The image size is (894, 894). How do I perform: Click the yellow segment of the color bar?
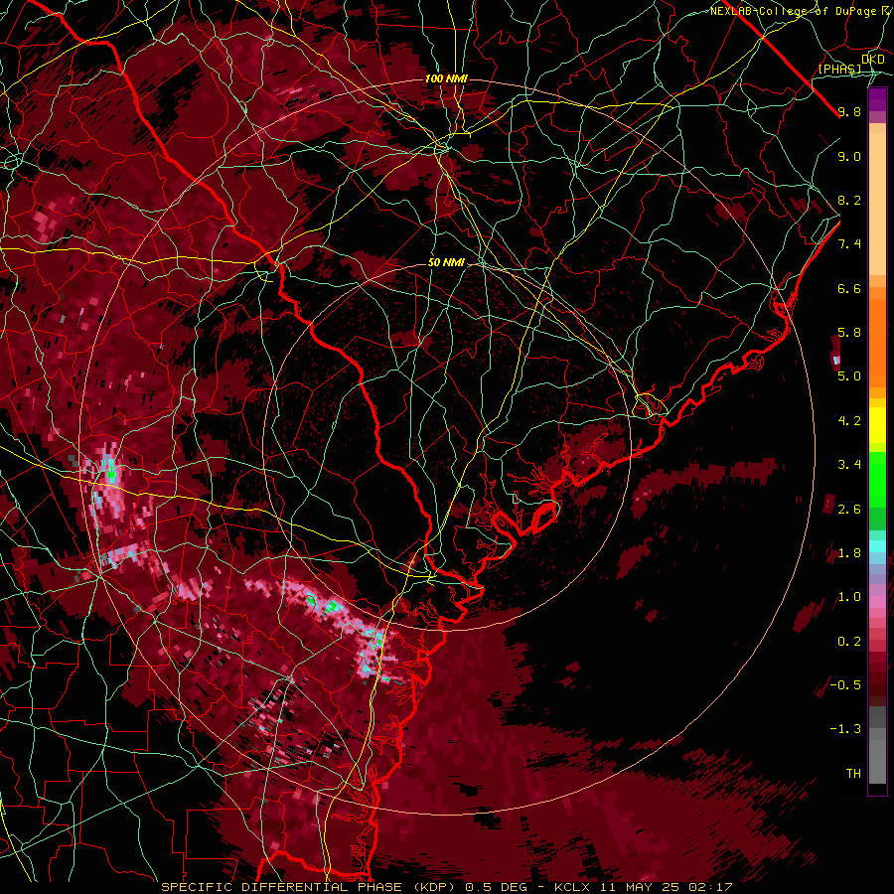coord(877,425)
